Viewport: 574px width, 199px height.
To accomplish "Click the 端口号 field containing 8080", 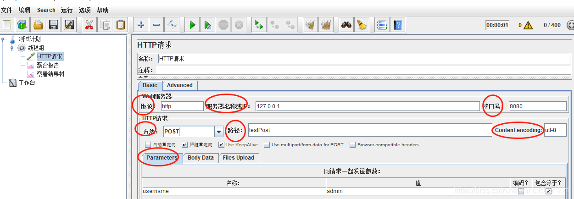I will click(537, 106).
